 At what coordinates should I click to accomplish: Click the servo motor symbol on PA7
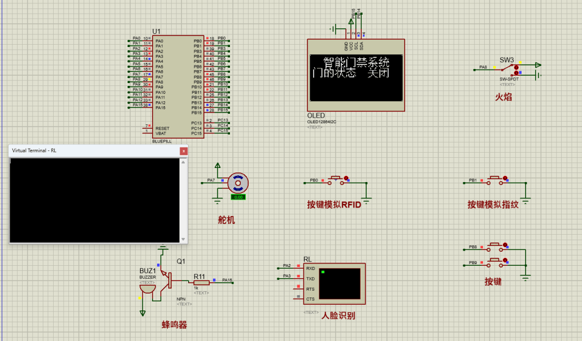pyautogui.click(x=238, y=184)
